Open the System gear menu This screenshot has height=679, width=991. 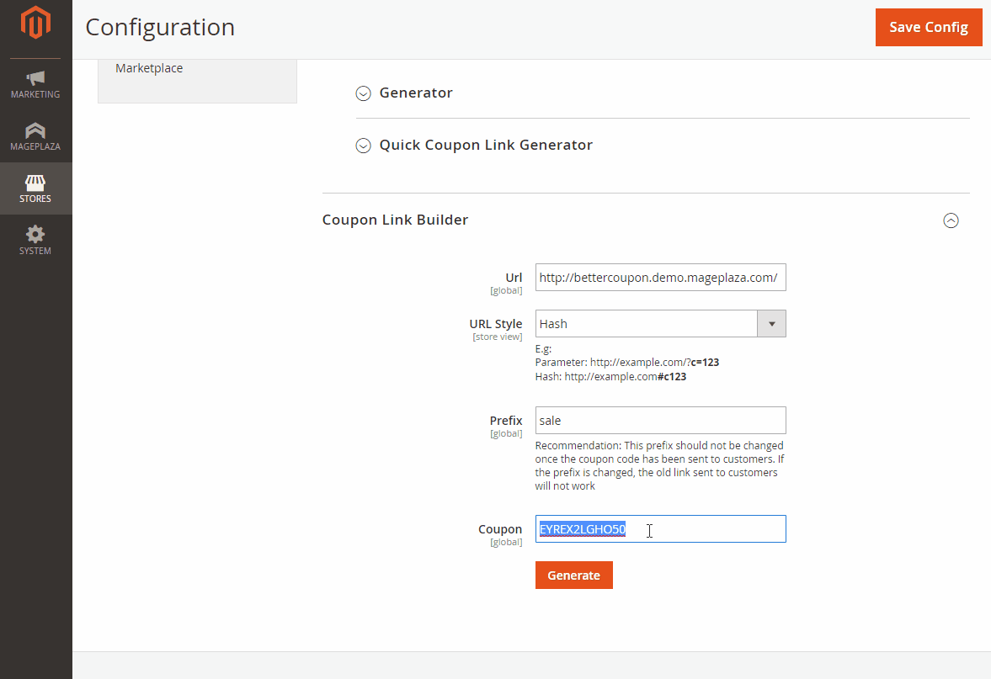35,241
